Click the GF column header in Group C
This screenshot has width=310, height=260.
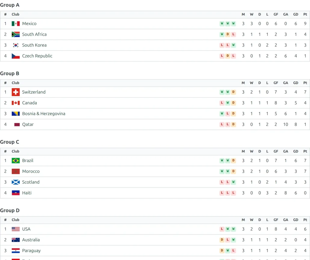(x=275, y=151)
